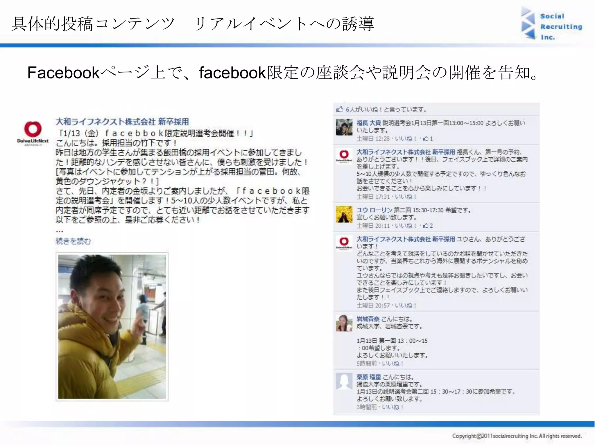Click 6人がいいね！と言っています text

pyautogui.click(x=386, y=109)
